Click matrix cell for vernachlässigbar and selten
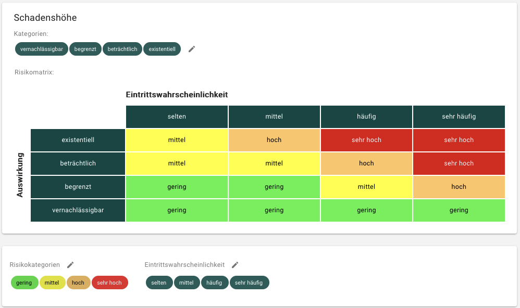 (177, 210)
